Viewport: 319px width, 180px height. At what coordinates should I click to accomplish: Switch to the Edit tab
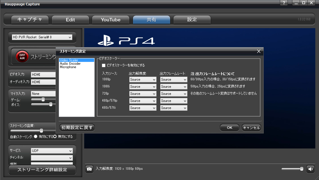(x=70, y=20)
